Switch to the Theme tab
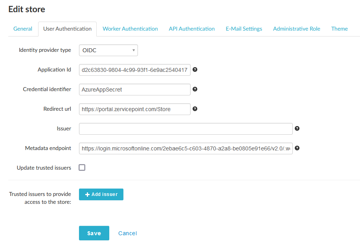Viewport: 360px width, 247px height. (x=339, y=29)
